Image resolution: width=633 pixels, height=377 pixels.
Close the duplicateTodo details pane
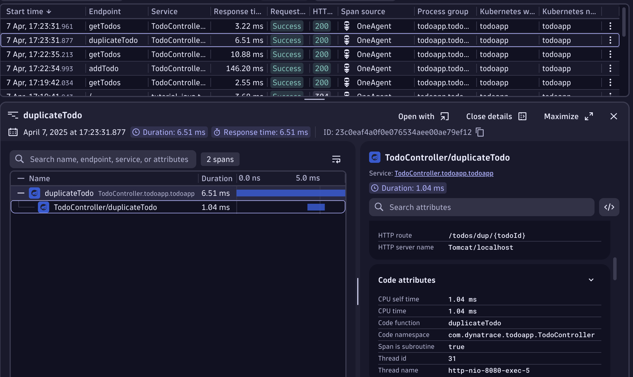(613, 116)
